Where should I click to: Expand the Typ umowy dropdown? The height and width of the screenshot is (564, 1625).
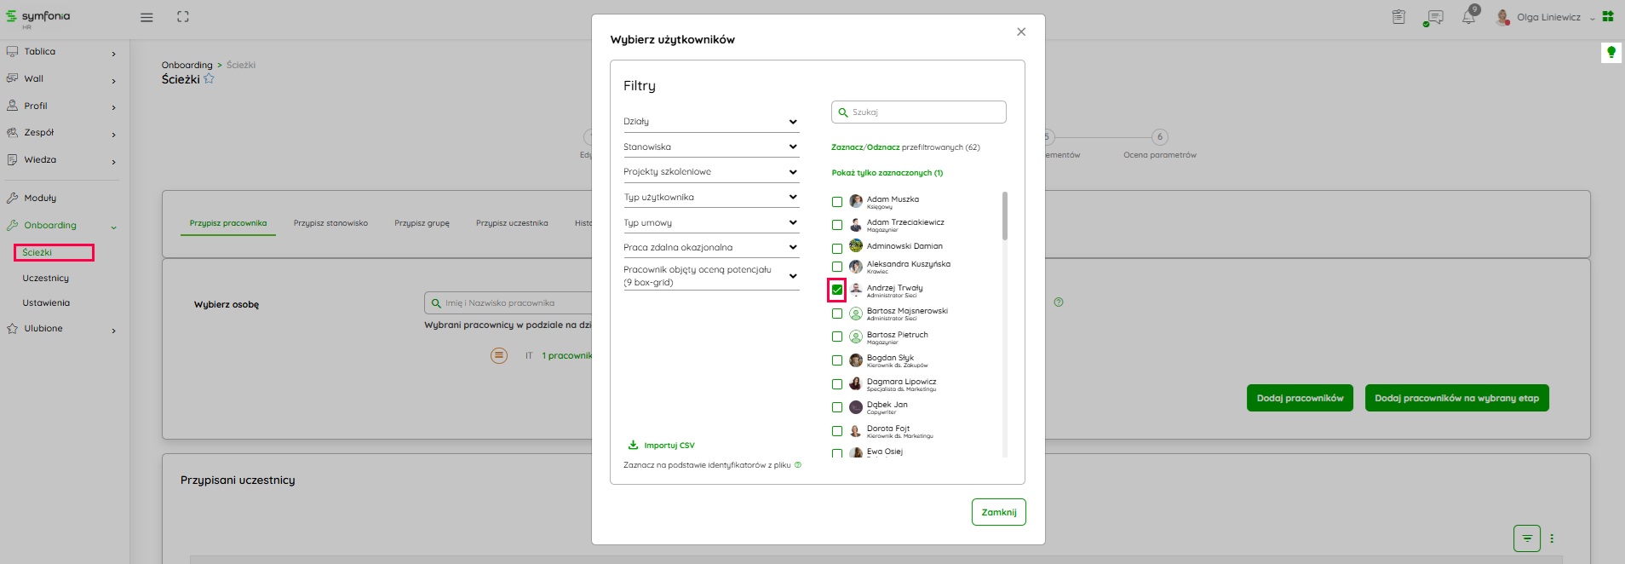[x=710, y=223]
